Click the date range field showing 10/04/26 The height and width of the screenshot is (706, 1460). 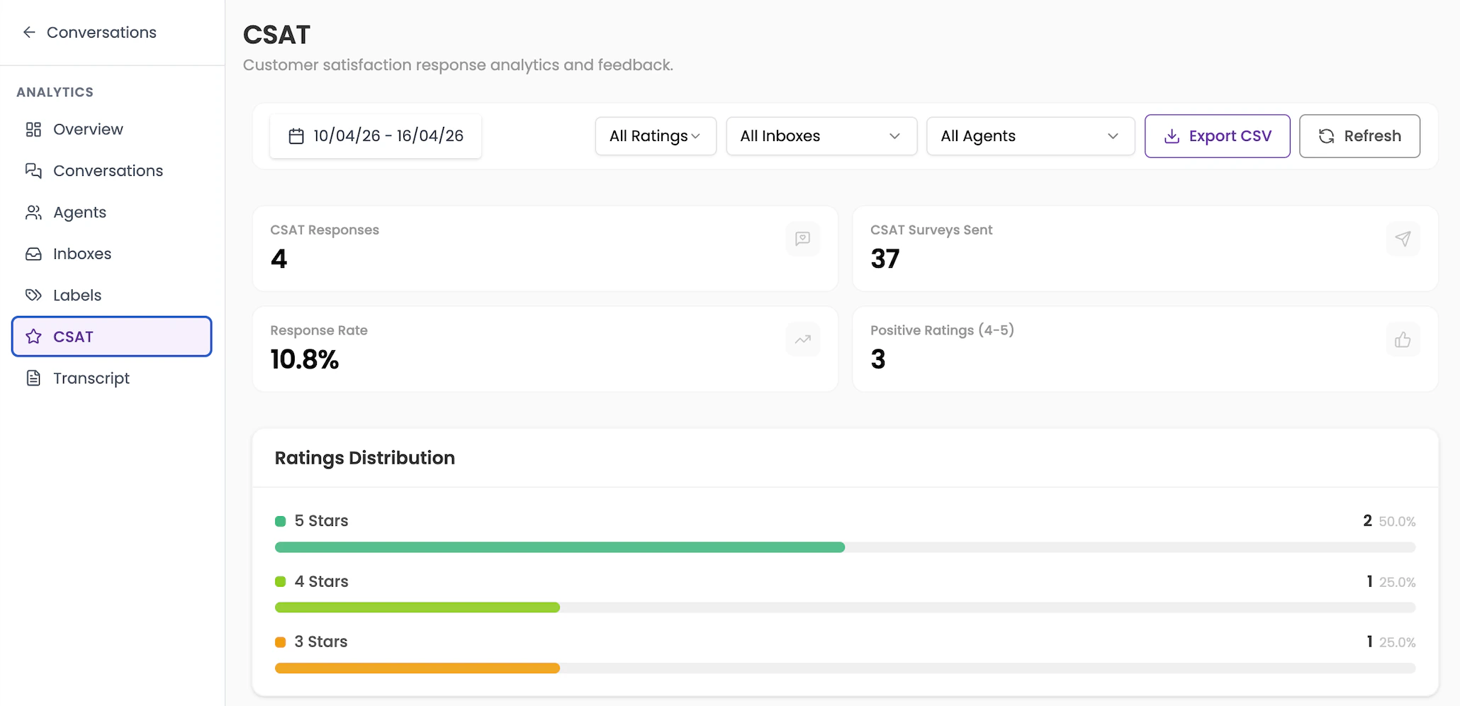coord(386,135)
